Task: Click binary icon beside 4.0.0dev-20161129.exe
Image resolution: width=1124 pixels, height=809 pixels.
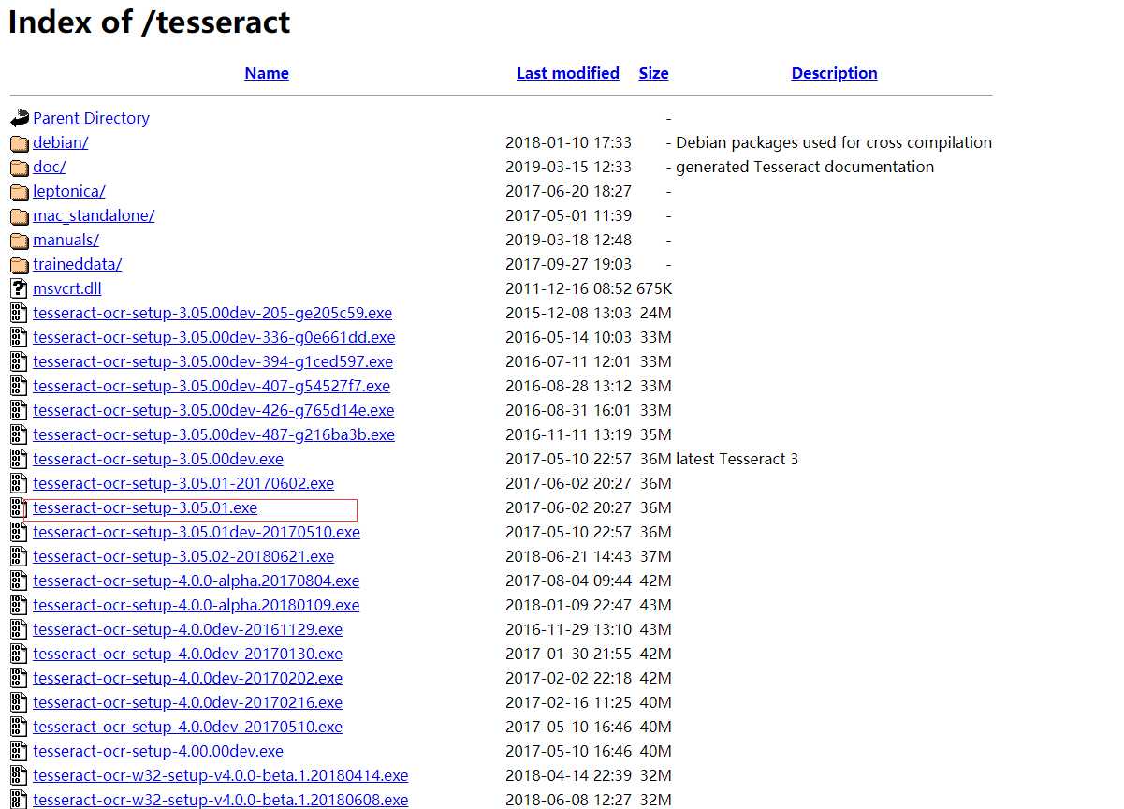Action: (20, 629)
